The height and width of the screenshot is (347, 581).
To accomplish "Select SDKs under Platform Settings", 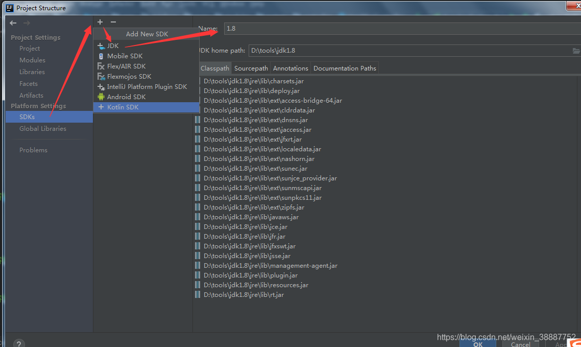I will pos(50,117).
